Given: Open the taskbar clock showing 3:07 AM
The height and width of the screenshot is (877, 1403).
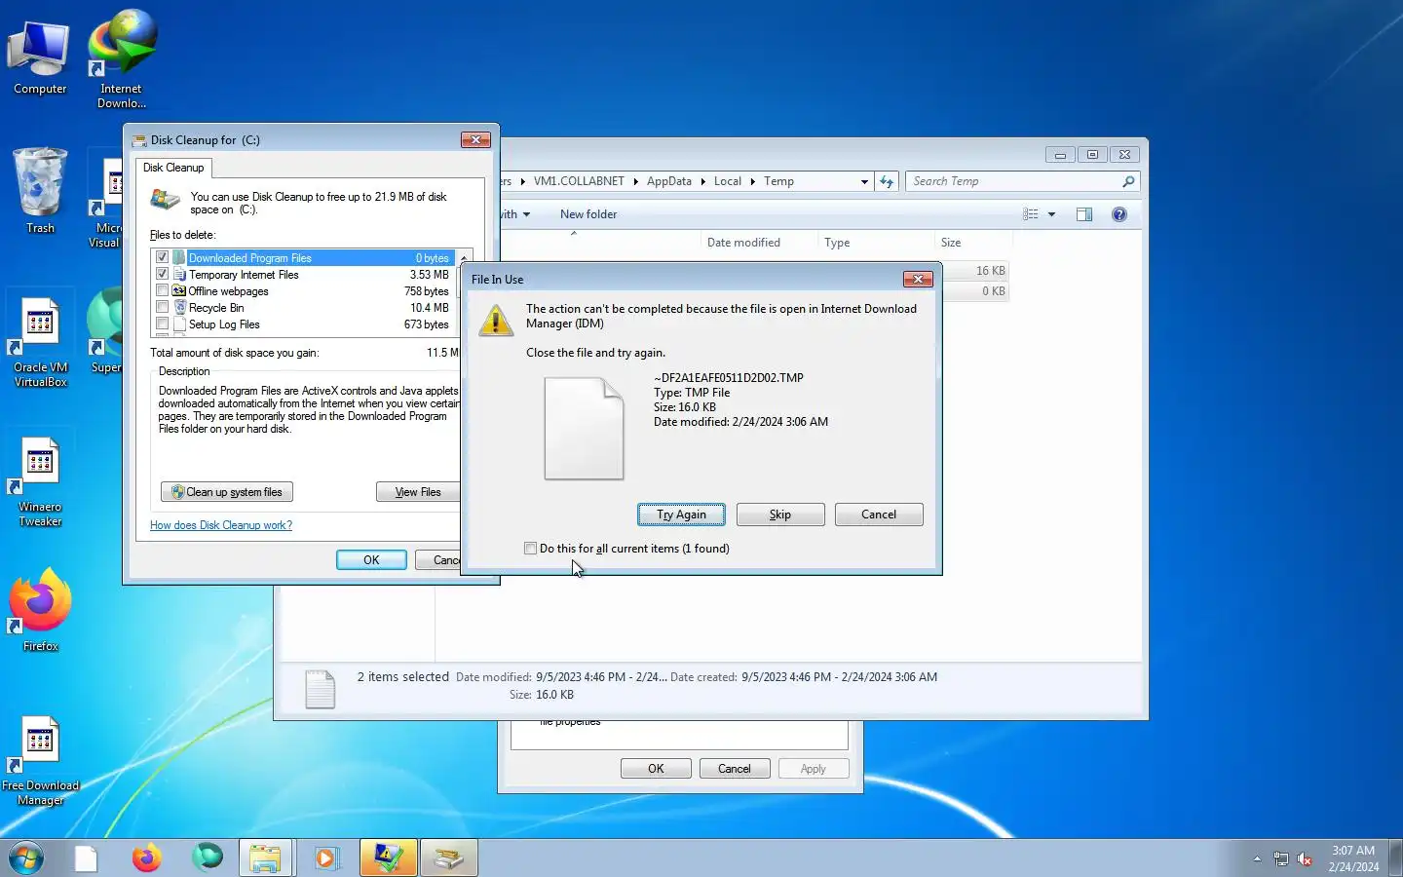Looking at the screenshot, I should (x=1353, y=858).
